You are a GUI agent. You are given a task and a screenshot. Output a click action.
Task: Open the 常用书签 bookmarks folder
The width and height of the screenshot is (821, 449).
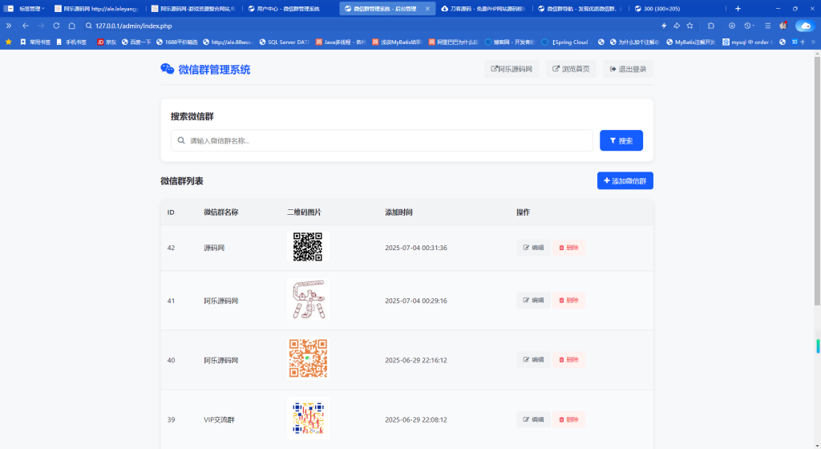(x=35, y=42)
